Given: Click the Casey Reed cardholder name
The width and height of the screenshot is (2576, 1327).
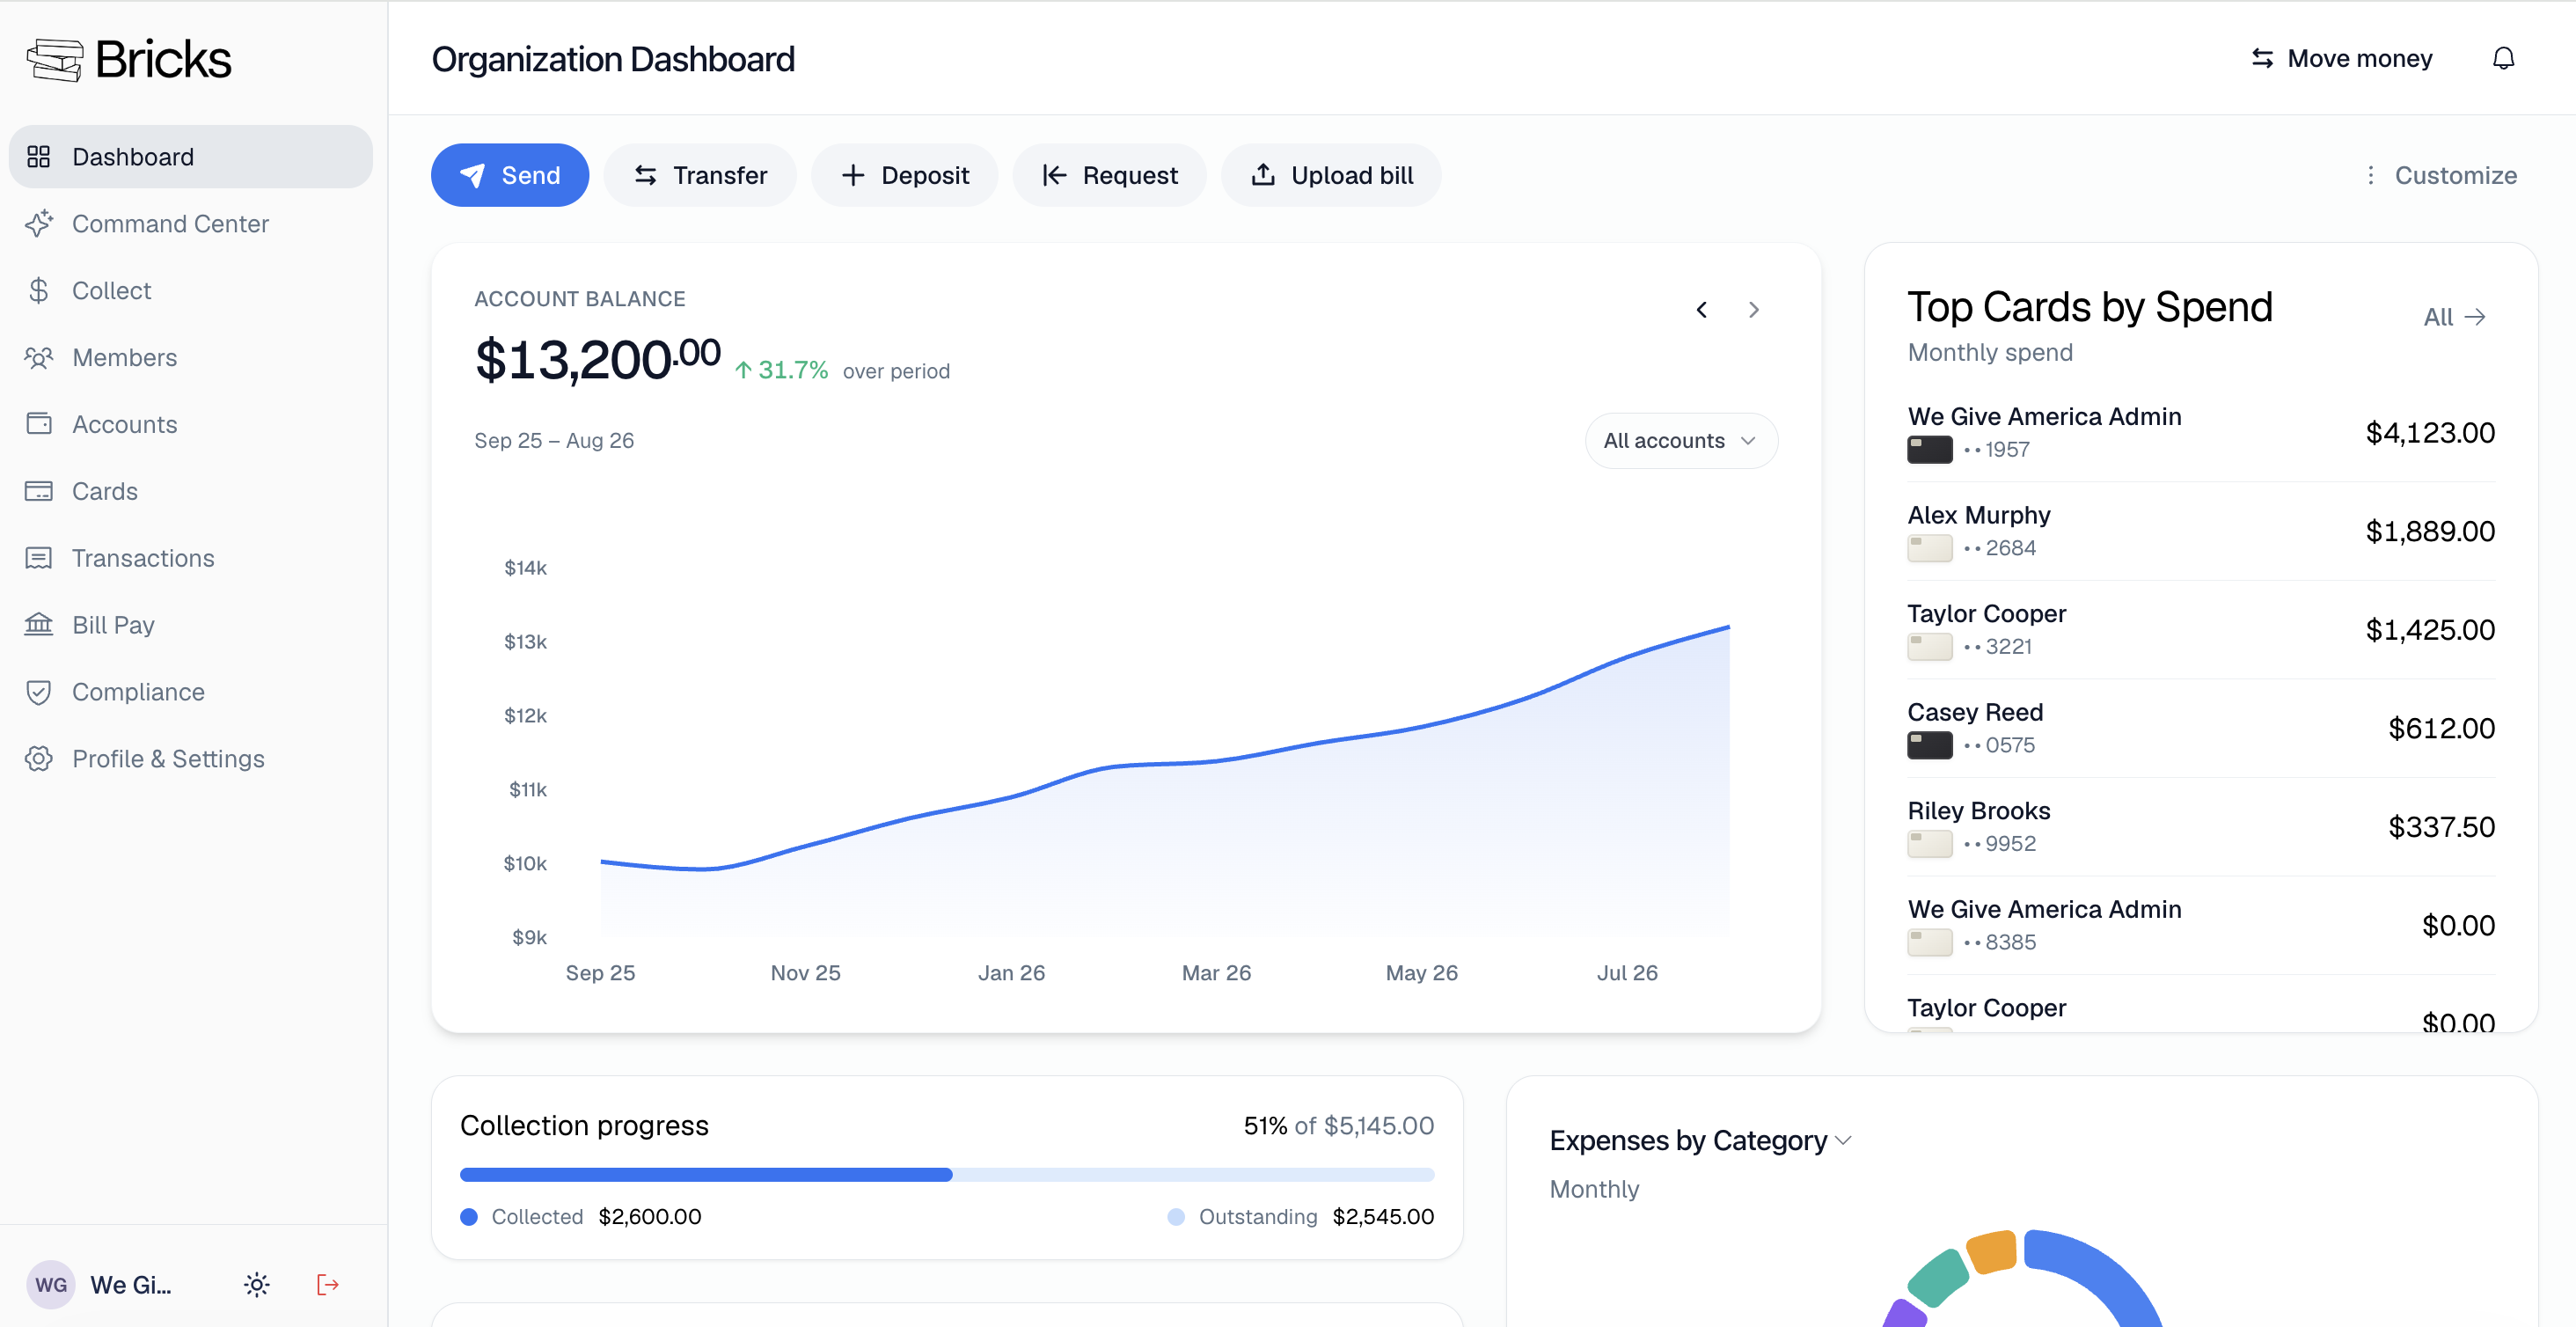Looking at the screenshot, I should 1975,712.
